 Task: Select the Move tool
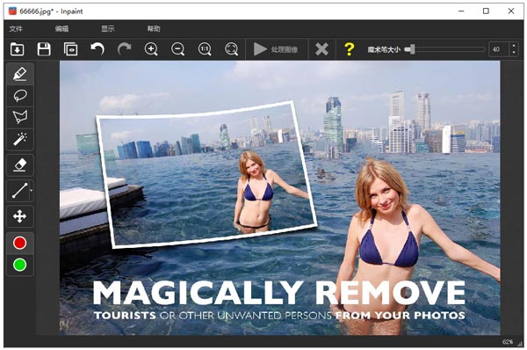click(x=20, y=216)
